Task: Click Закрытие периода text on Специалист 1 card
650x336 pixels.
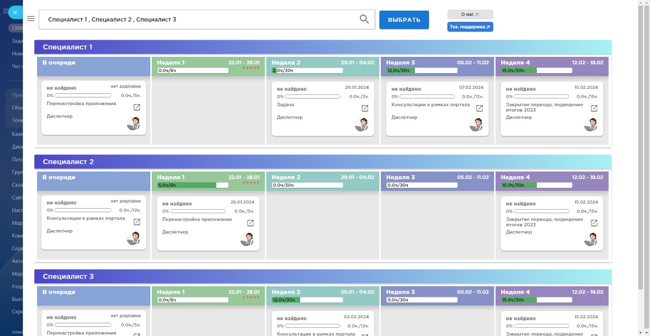Action: (x=544, y=107)
